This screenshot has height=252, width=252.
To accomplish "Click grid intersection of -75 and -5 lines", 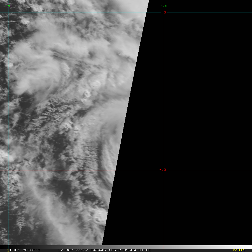I will click(164, 13).
